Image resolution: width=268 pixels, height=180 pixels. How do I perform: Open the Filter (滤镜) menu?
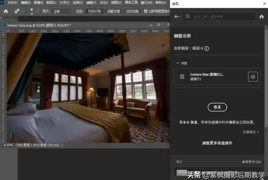(91, 3)
